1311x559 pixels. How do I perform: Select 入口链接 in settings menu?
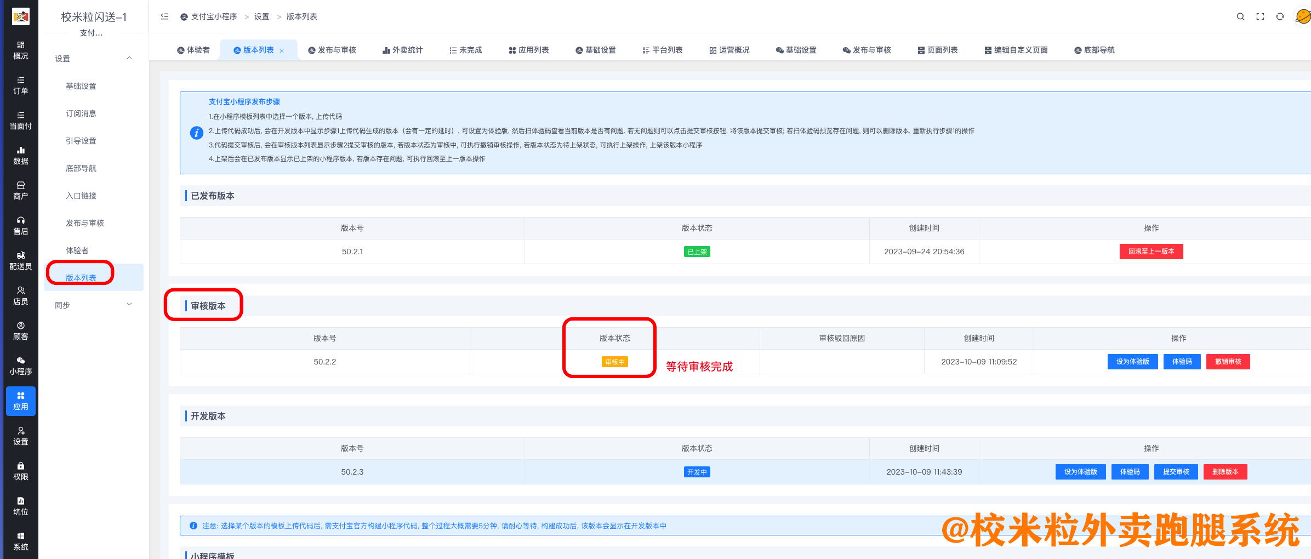click(82, 195)
